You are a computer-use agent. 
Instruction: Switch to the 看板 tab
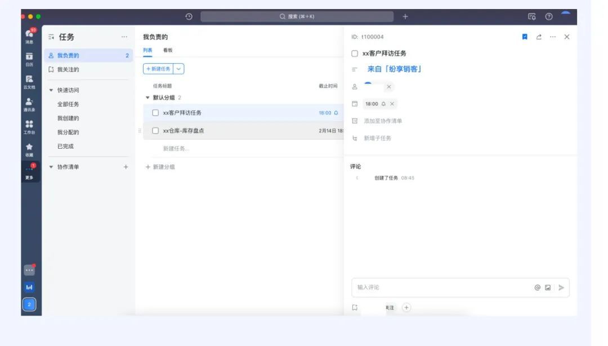[x=168, y=50]
